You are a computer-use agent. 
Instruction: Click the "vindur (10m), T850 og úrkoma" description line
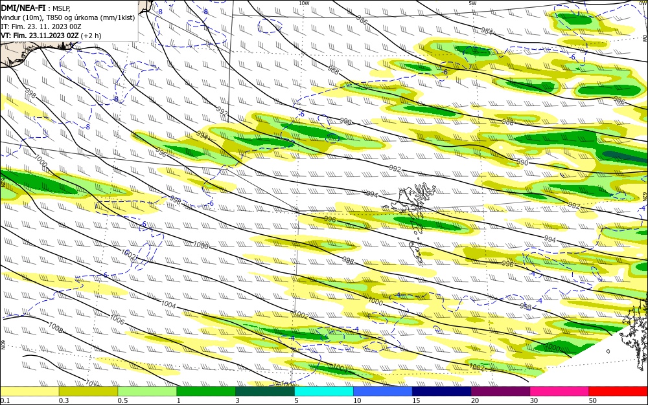click(68, 17)
